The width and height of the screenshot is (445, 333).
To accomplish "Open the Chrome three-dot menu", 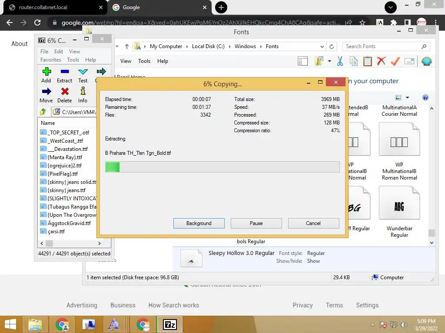I will click(435, 23).
